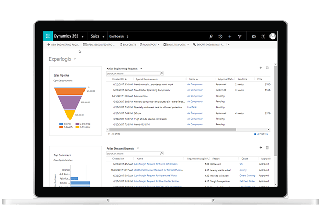Click yellow 3-Propose funnel segment
The height and width of the screenshot is (224, 321).
point(70,115)
